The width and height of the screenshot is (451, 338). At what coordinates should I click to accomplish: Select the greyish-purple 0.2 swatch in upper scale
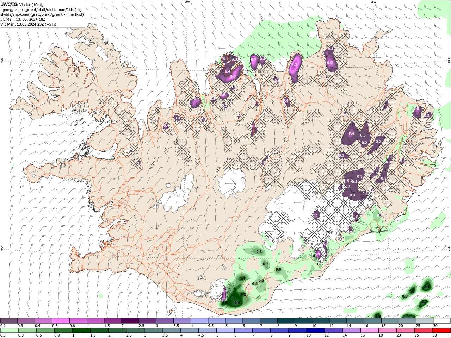click(8, 321)
